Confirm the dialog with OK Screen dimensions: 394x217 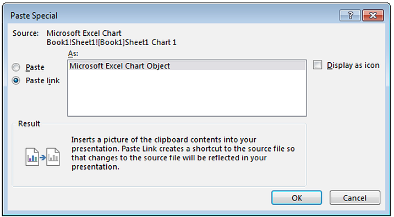[x=297, y=198]
